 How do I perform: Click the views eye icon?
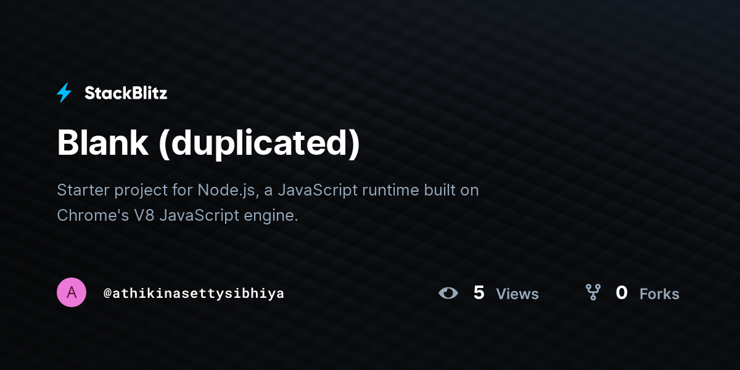click(x=448, y=293)
